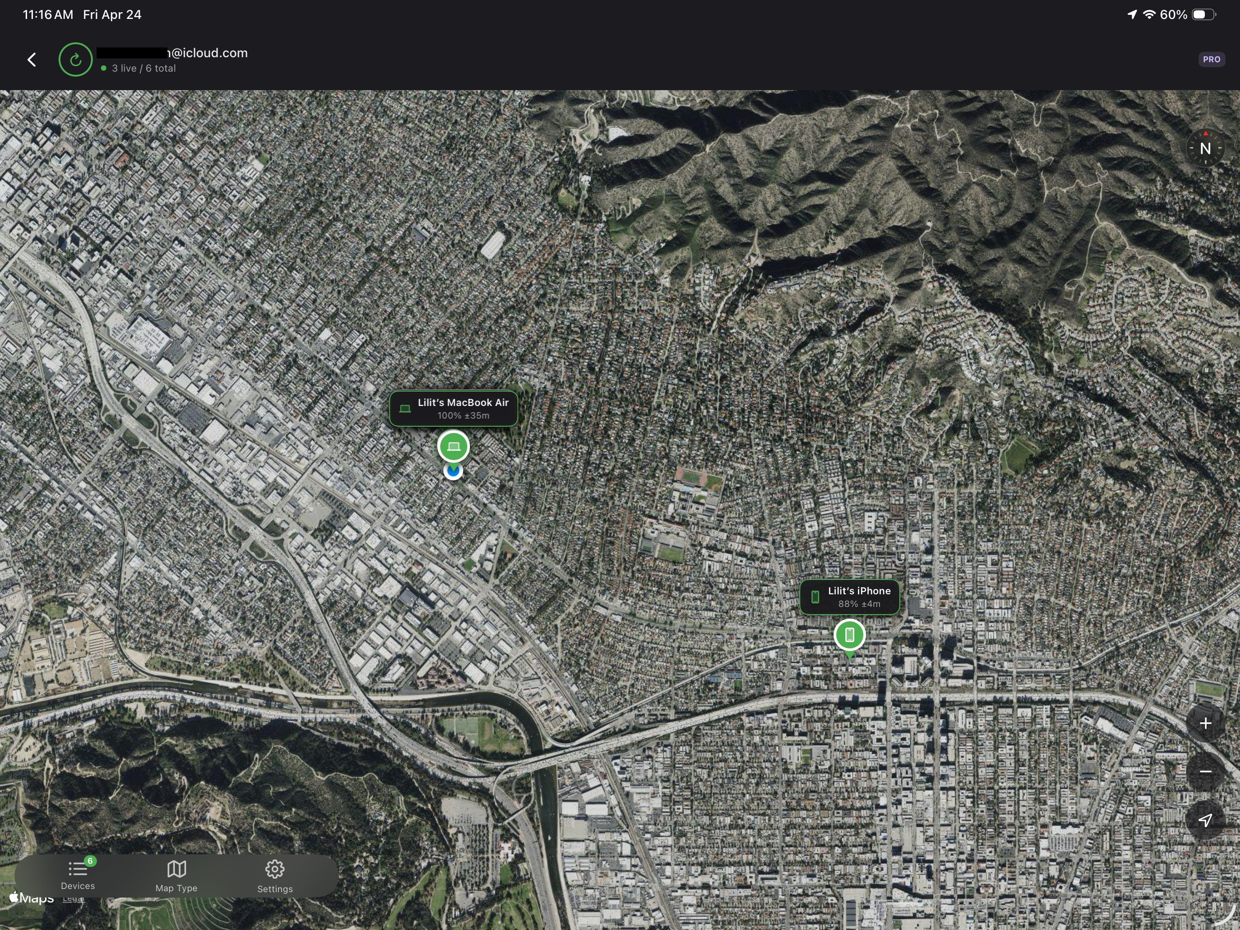
Task: Open the Devices tab
Action: tap(78, 875)
